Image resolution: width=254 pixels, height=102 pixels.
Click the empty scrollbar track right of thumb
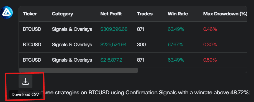tap(193, 70)
